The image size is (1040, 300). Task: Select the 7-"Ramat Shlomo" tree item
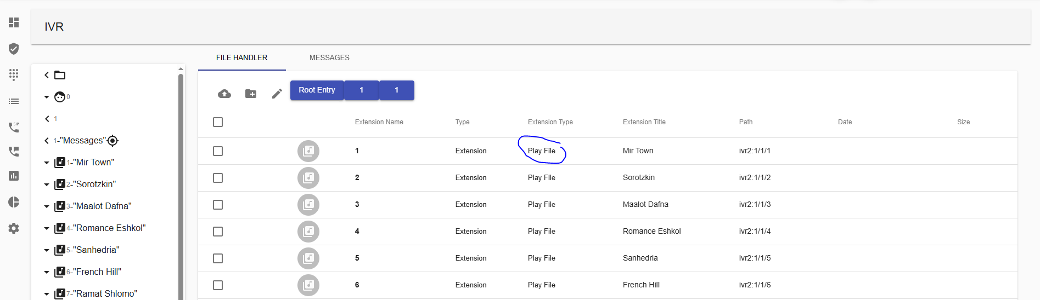click(x=102, y=294)
